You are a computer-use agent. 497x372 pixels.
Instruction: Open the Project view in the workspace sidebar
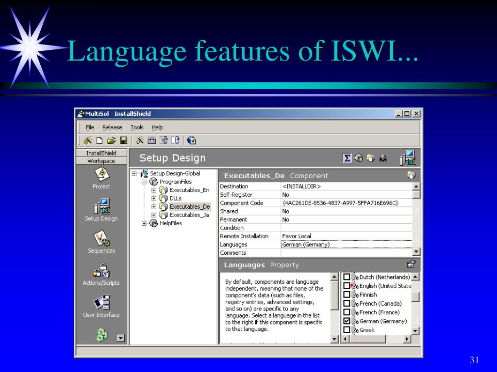click(101, 178)
